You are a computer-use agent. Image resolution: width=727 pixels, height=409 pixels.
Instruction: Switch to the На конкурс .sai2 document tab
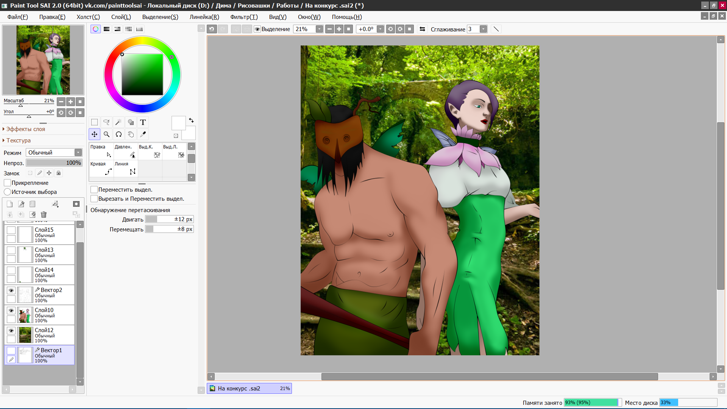249,389
